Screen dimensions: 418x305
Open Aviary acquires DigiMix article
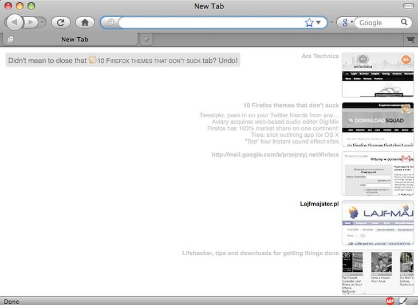(x=275, y=122)
